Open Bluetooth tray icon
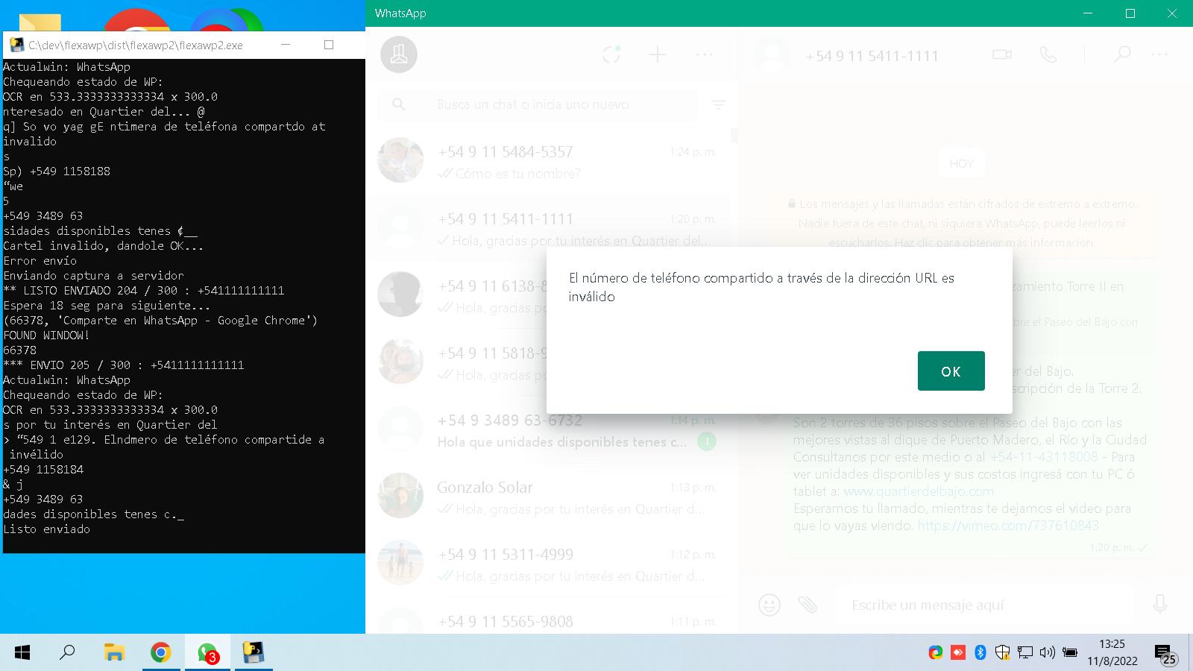 [x=980, y=653]
